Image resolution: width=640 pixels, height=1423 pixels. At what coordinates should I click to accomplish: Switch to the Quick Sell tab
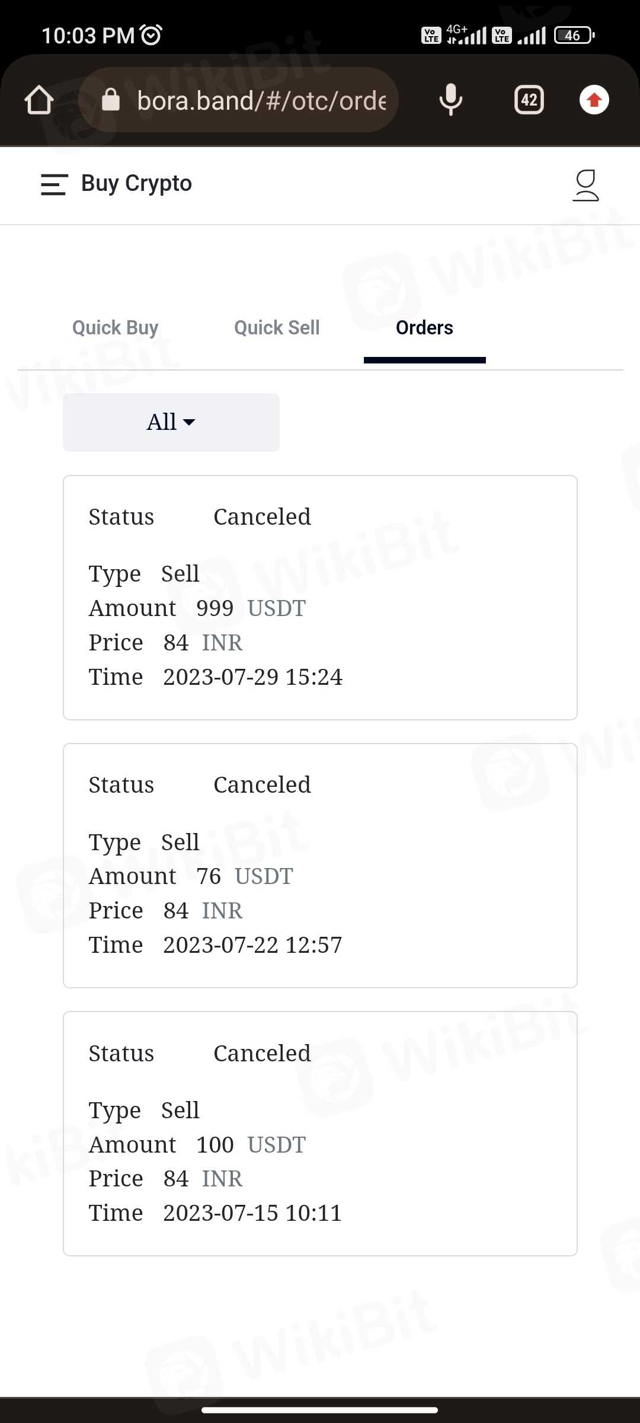click(x=277, y=328)
